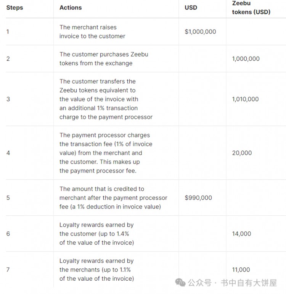Click the 1,010,000 token value
This screenshot has width=286, height=294.
click(x=245, y=99)
